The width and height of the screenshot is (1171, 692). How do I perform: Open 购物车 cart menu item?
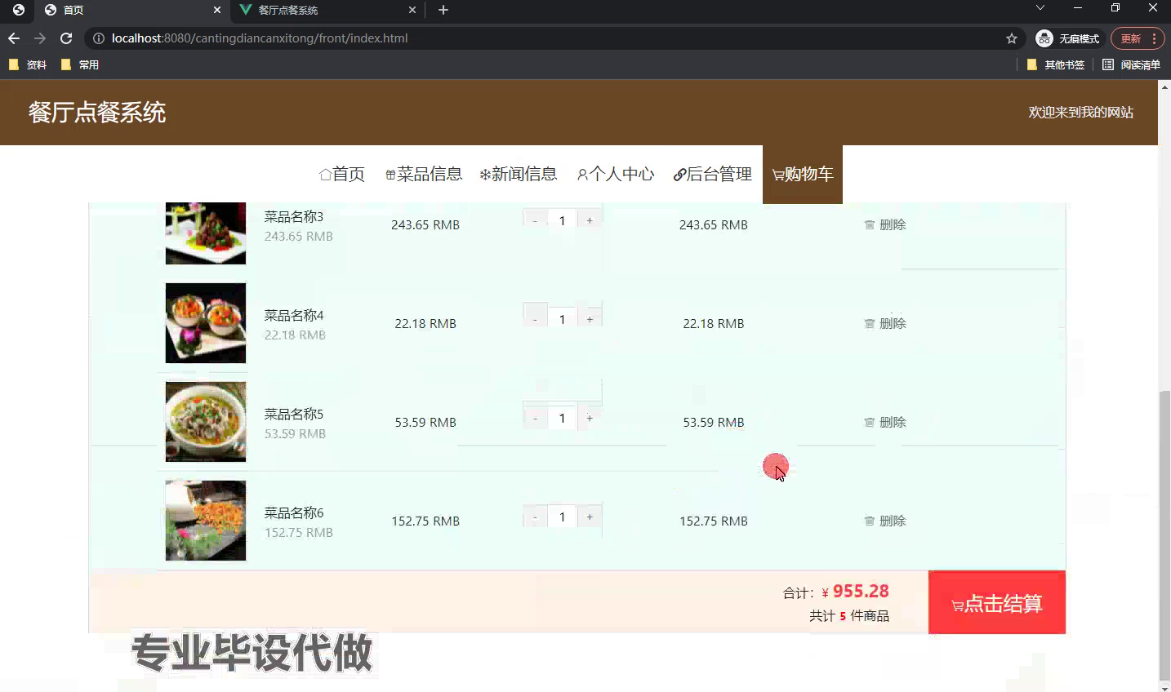803,174
